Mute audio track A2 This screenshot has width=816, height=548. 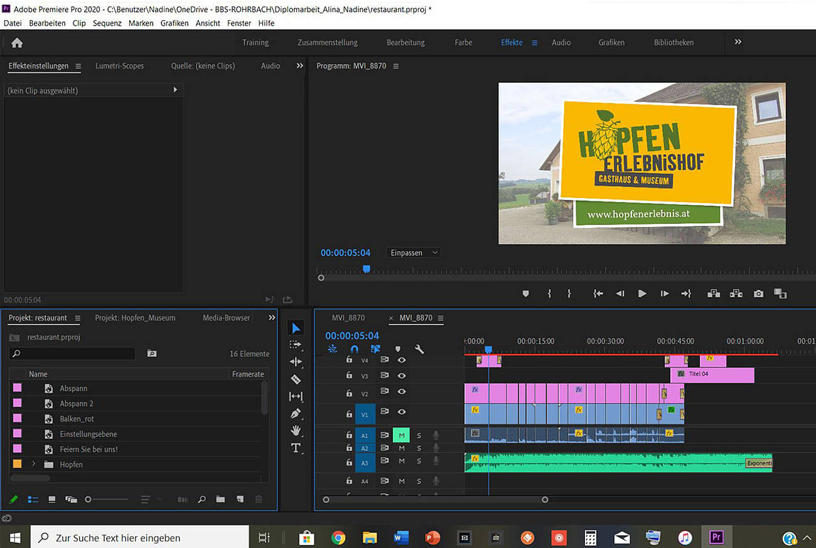402,448
